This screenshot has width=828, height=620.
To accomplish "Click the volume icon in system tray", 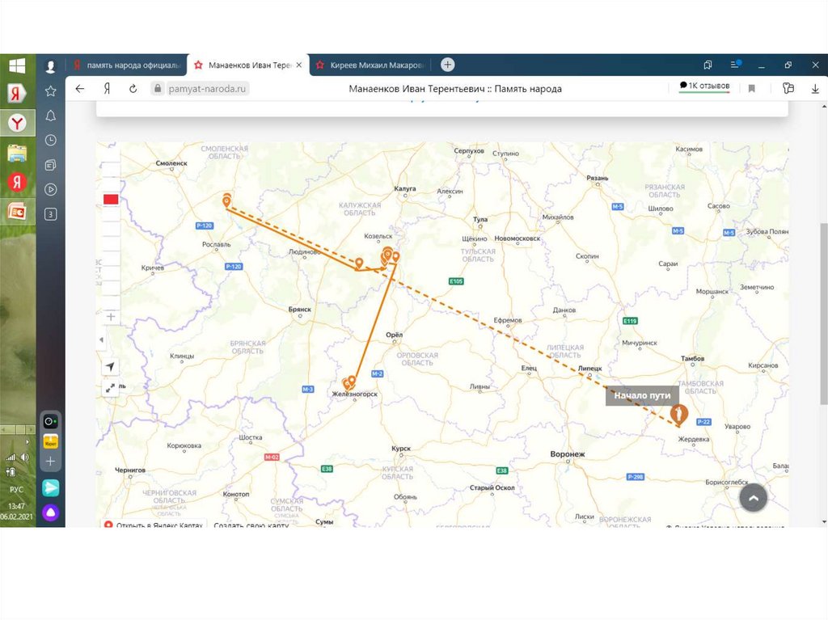I will [25, 457].
